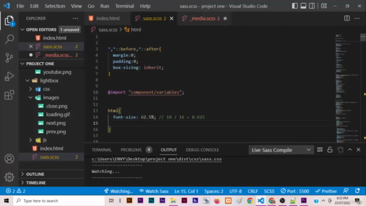Collapse the images folder
Viewport: 366px width, 206px height.
[x=30, y=98]
